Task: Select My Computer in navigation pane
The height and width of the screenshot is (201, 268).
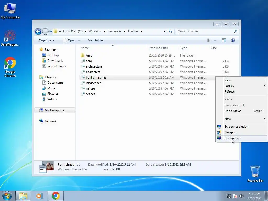Action: pyautogui.click(x=55, y=110)
